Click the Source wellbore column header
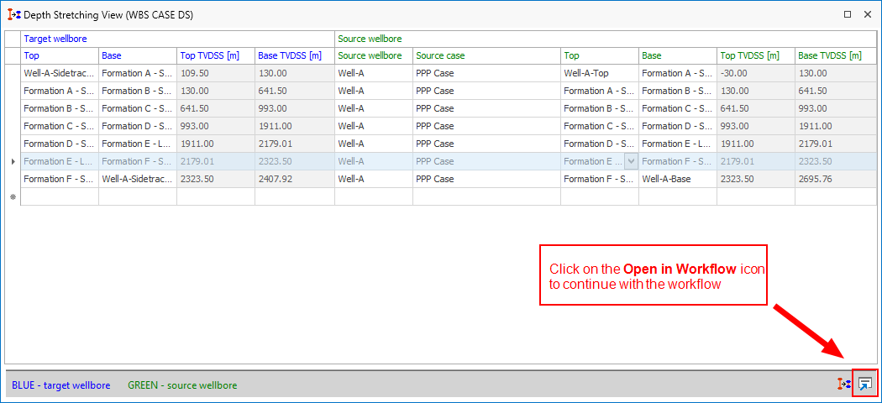 tap(373, 55)
